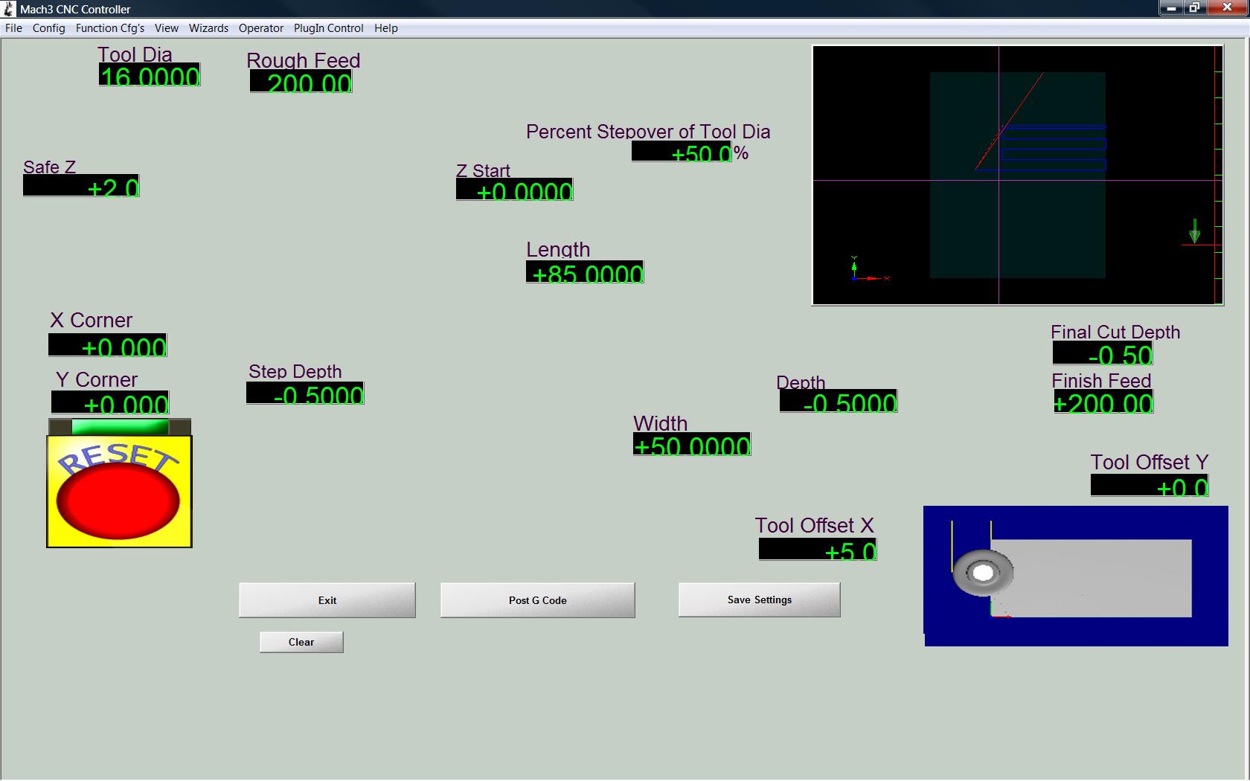The width and height of the screenshot is (1250, 781).
Task: Click the Rough Feed value field
Action: (x=301, y=82)
